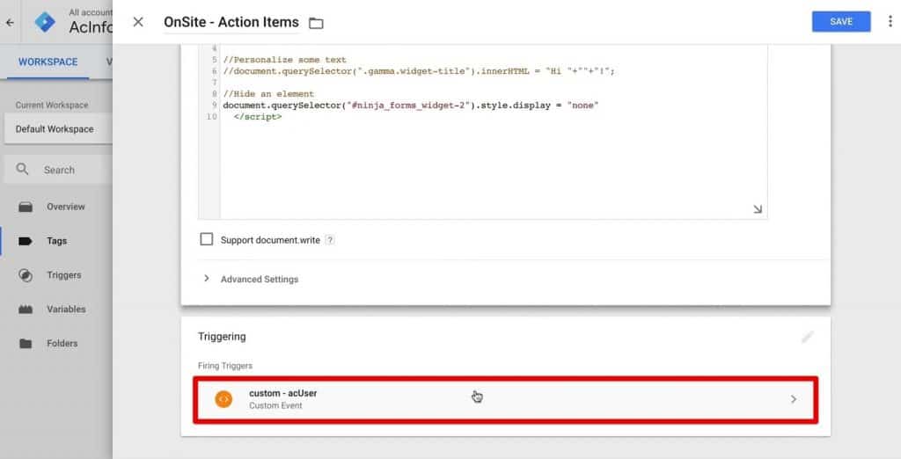Open the custom - acUser firing trigger
Screen dimensions: 901x459
pyautogui.click(x=506, y=399)
